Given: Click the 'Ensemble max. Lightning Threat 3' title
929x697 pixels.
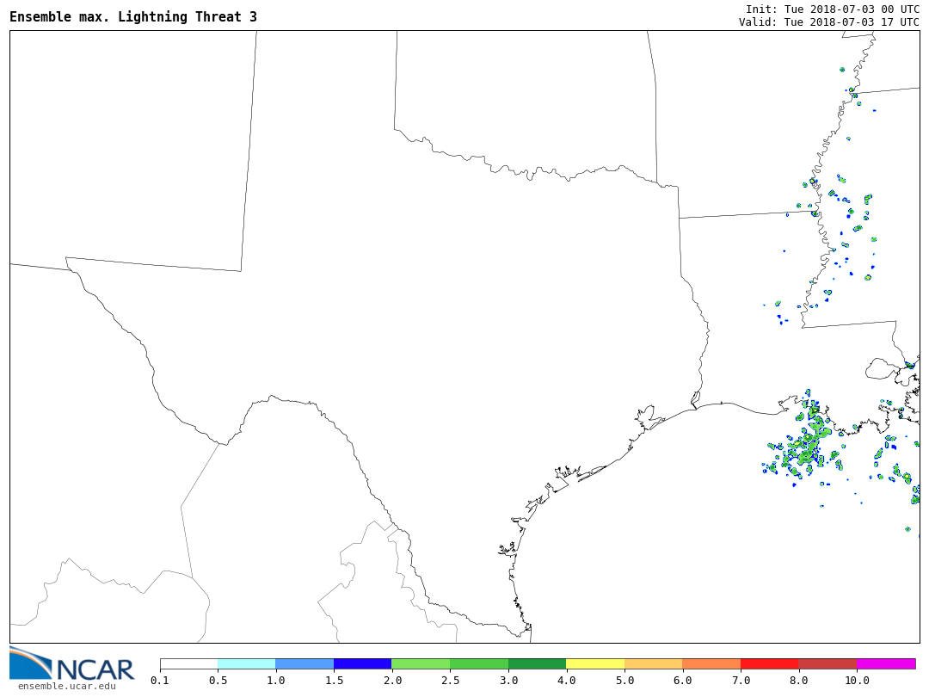Looking at the screenshot, I should (133, 17).
